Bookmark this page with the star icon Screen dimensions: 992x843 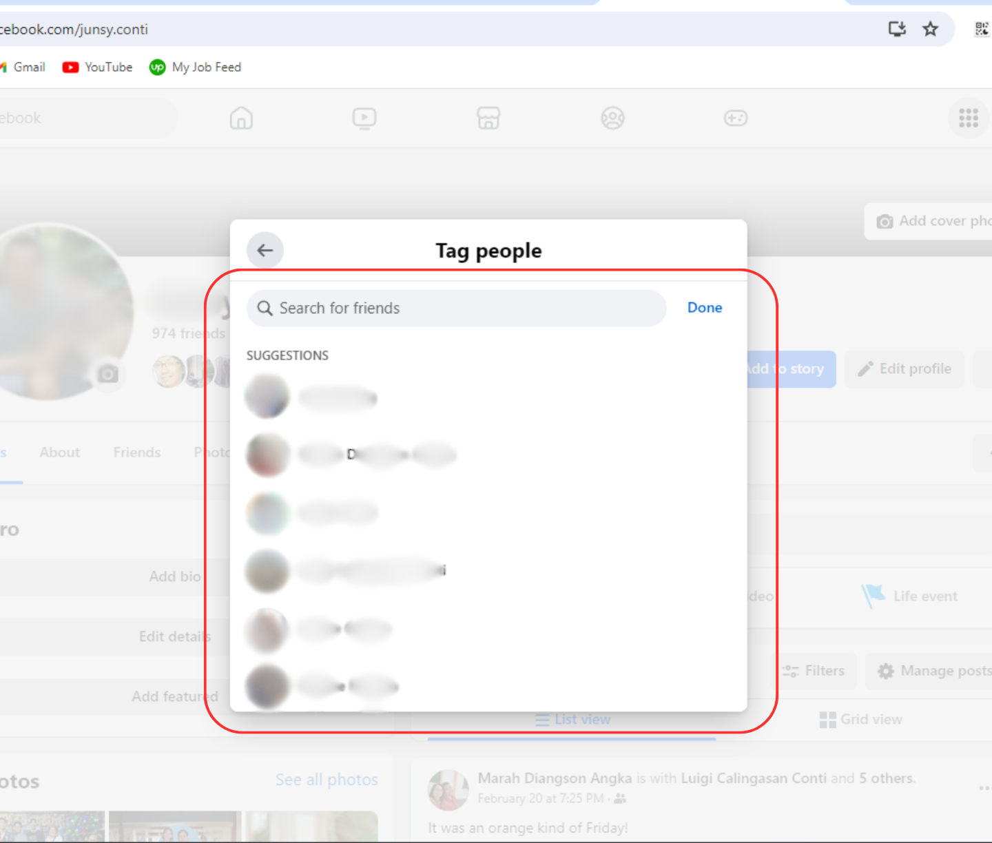tap(931, 29)
